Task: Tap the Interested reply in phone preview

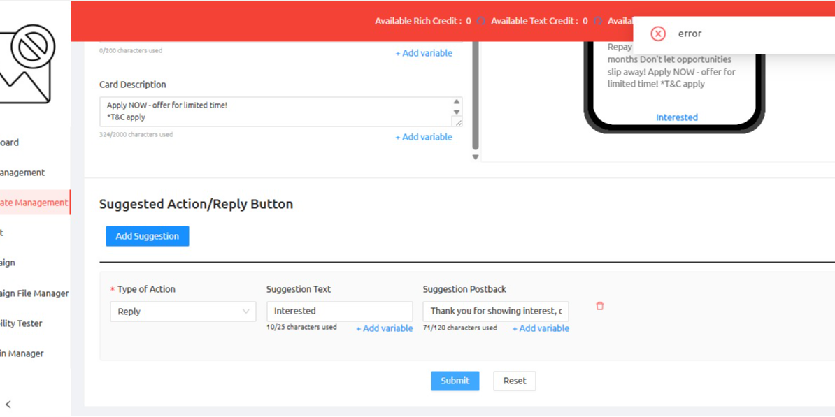Action: (676, 117)
